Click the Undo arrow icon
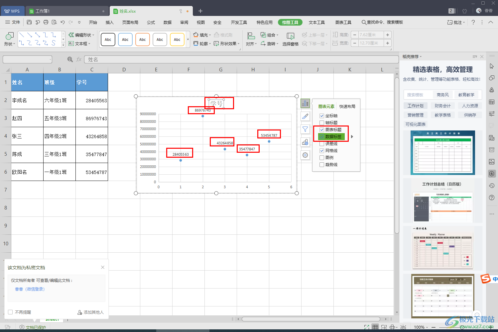The height and width of the screenshot is (332, 498). tap(62, 22)
